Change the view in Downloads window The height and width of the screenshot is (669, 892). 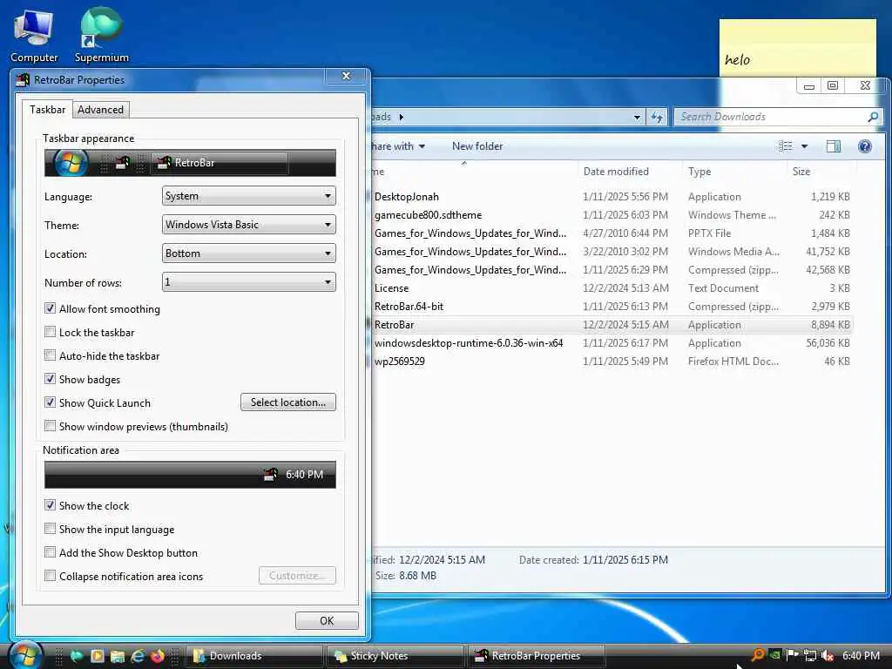785,146
